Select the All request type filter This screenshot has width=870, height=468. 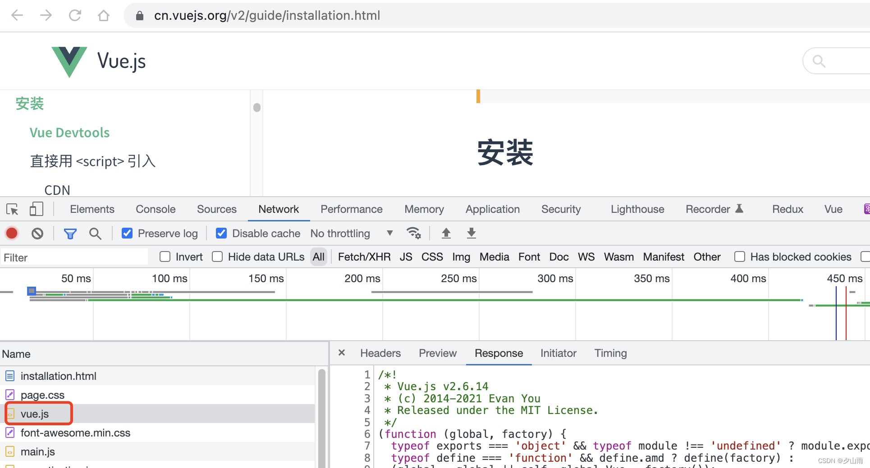[x=319, y=257]
